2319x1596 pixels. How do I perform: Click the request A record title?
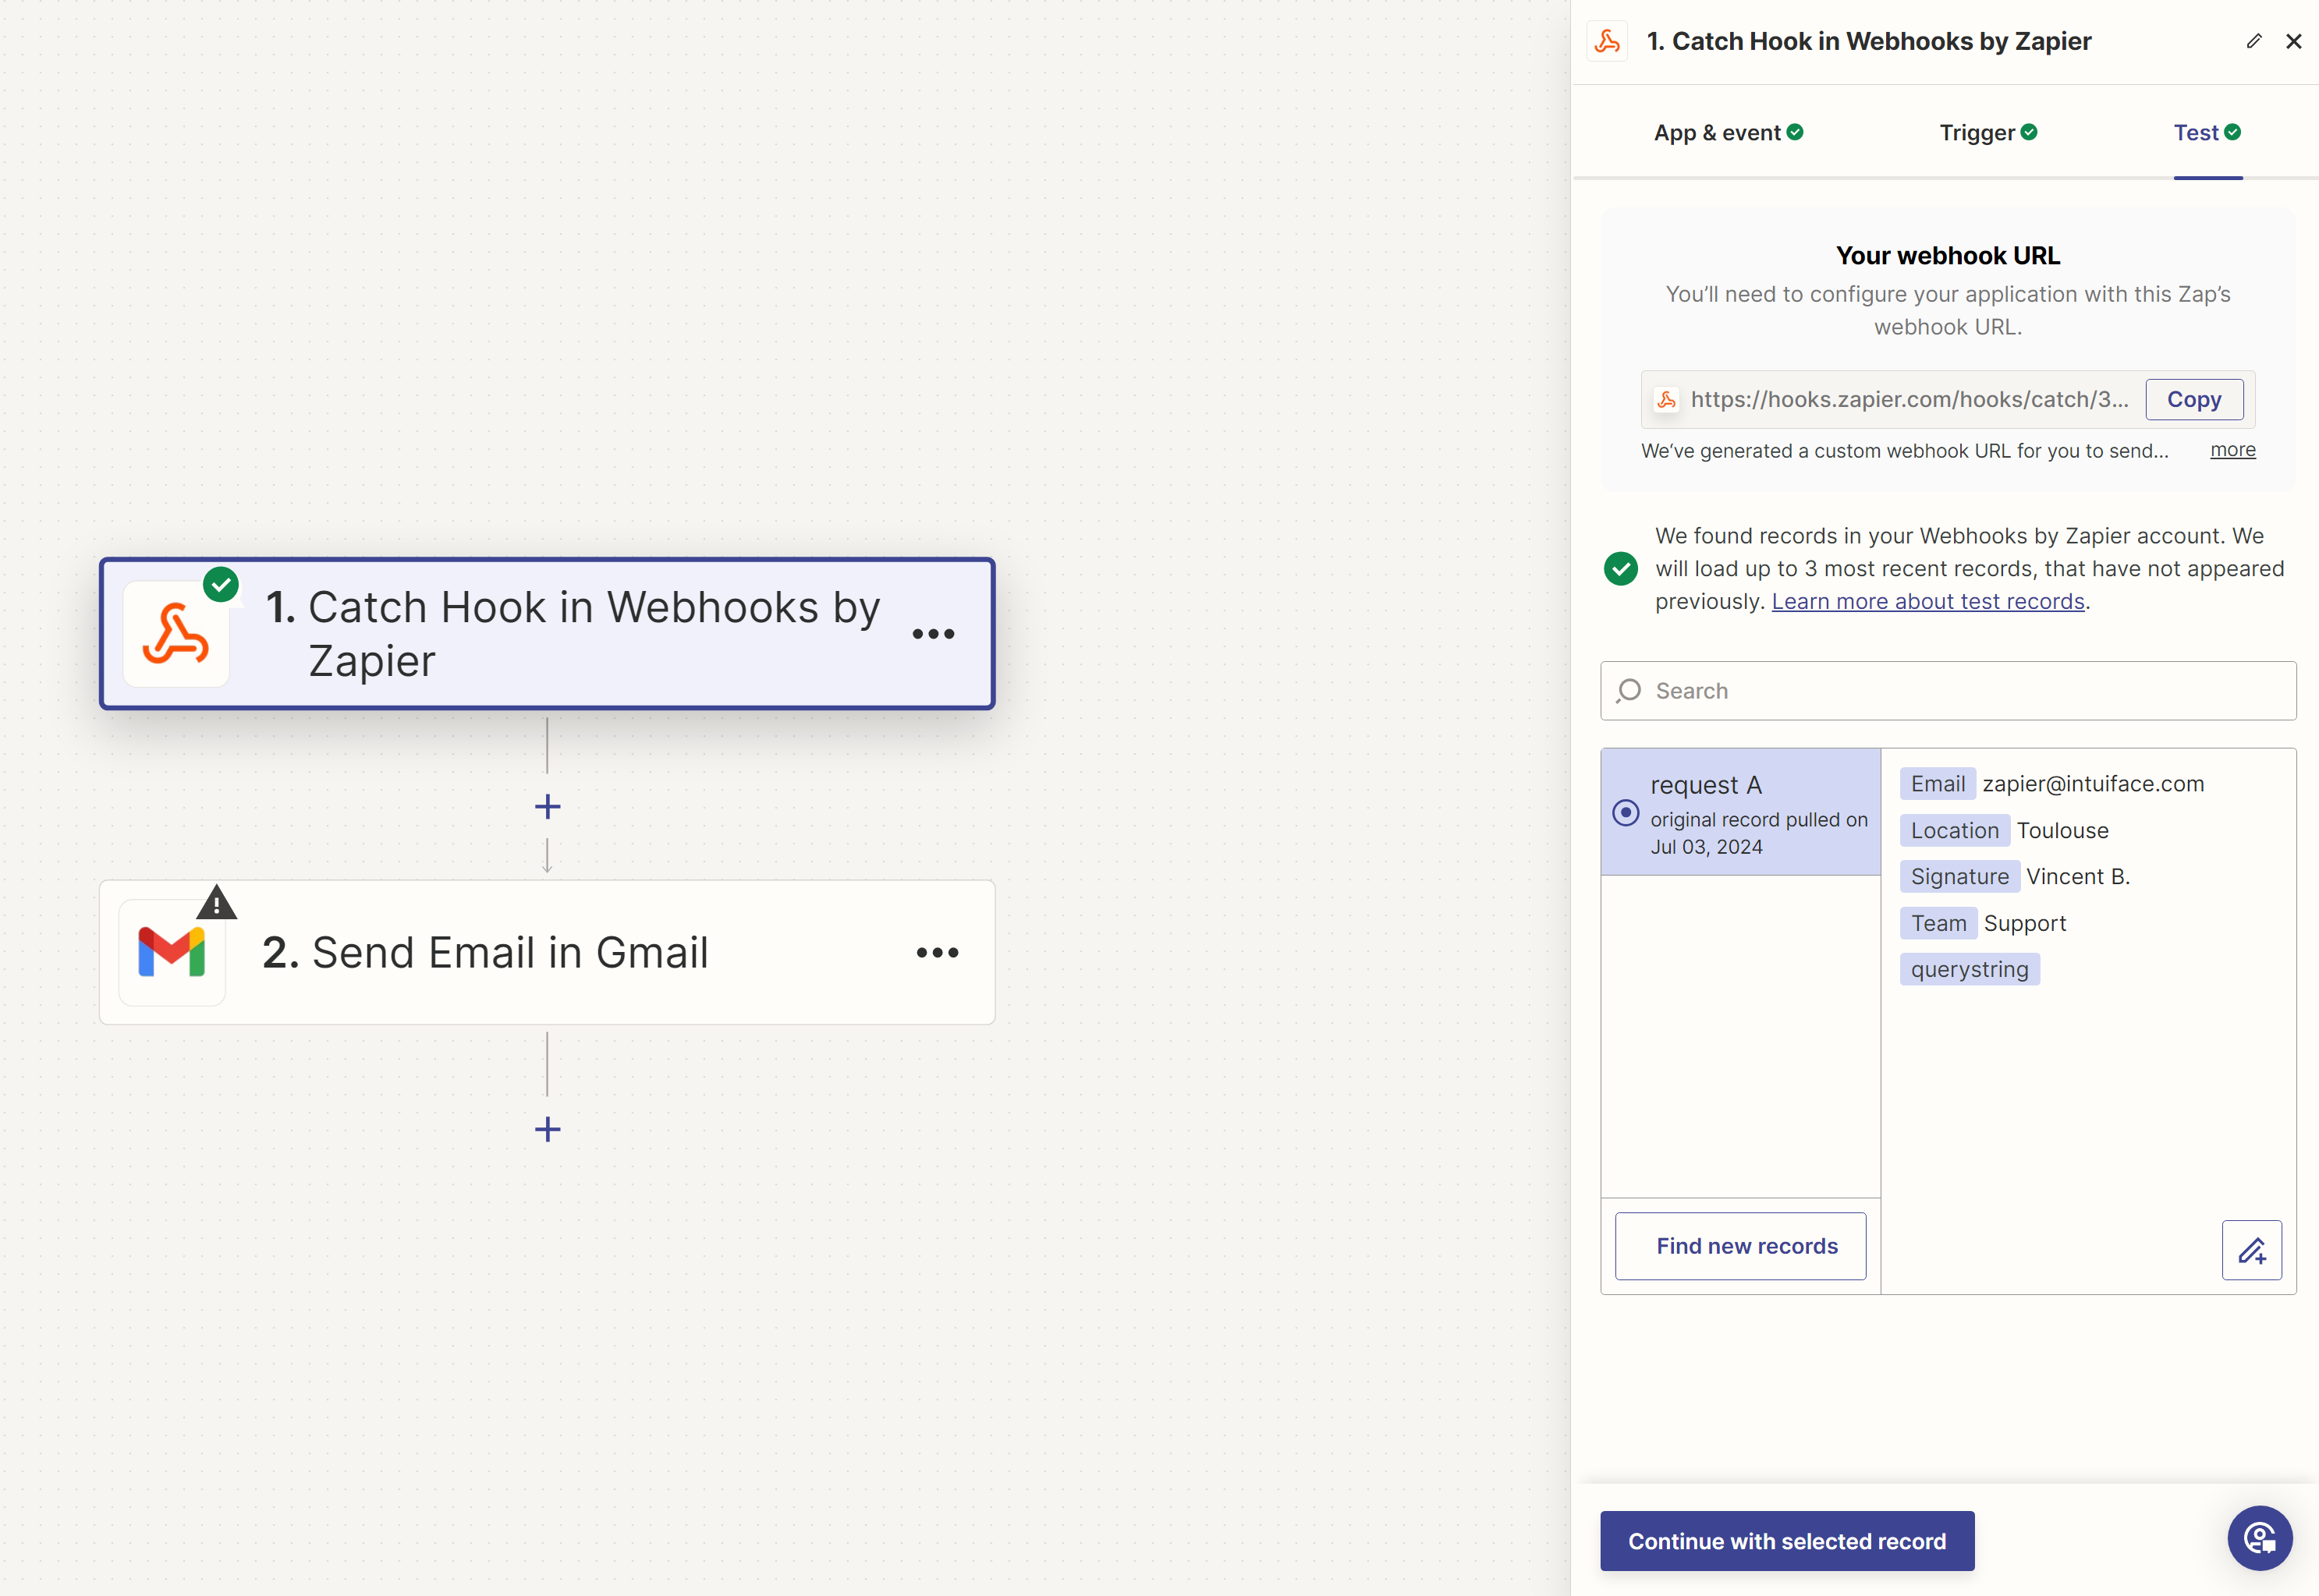pos(1707,786)
